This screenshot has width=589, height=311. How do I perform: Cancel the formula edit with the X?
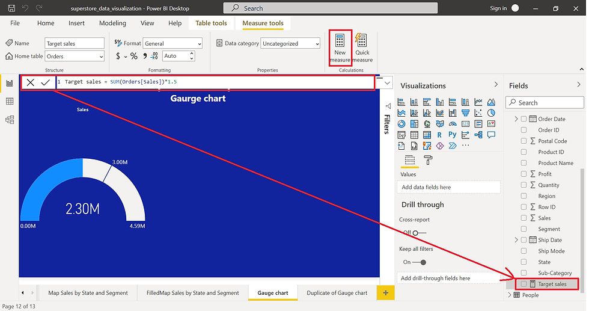click(x=31, y=82)
